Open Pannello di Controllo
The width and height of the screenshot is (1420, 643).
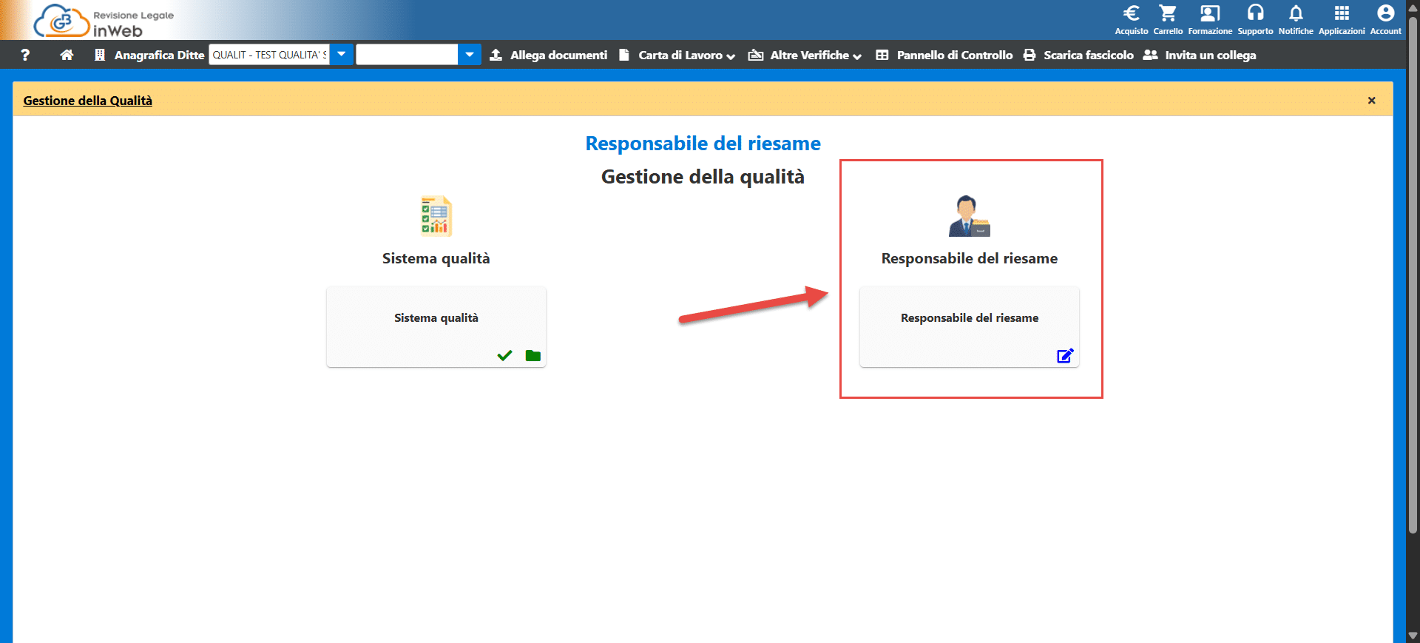tap(955, 55)
